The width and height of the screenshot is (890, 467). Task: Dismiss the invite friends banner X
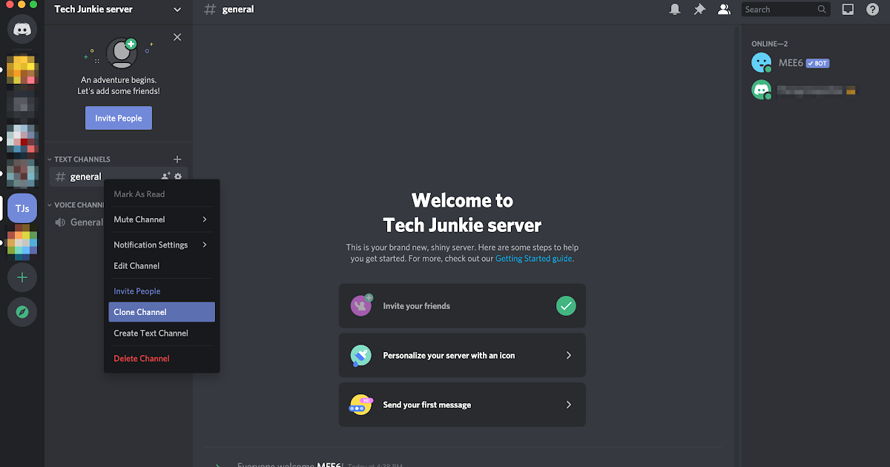[177, 37]
